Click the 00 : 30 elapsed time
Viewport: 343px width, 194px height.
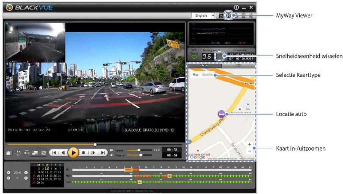(x=172, y=149)
